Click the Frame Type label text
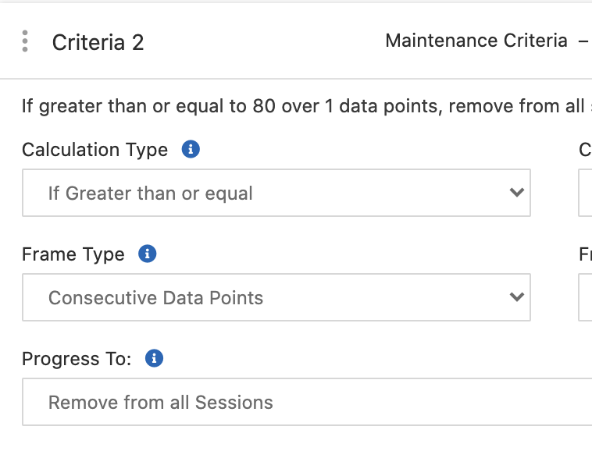592x451 pixels. point(73,254)
